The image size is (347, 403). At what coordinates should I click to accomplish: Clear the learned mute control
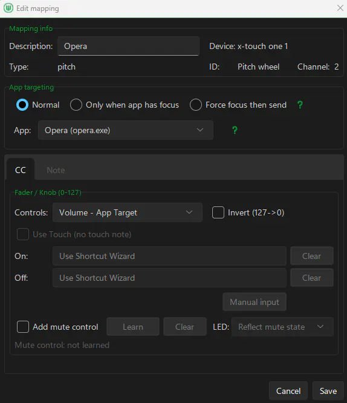184,327
